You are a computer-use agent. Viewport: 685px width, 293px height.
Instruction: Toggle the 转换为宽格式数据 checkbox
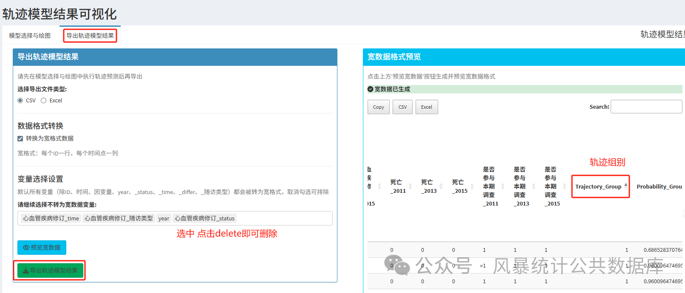tap(20, 138)
